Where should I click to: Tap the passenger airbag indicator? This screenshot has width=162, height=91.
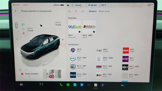tap(149, 5)
